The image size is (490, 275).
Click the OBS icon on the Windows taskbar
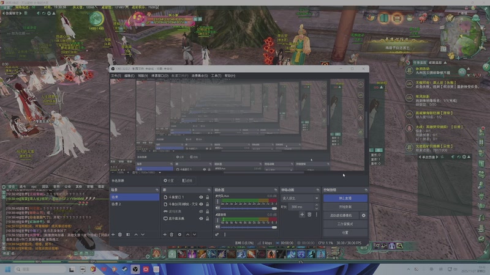pyautogui.click(x=135, y=269)
